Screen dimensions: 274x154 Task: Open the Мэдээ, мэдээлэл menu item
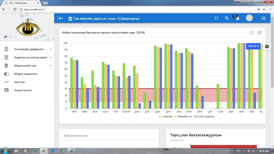click(x=26, y=74)
